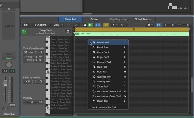
Task: Click the Glue Tool icon
Action: (94, 67)
